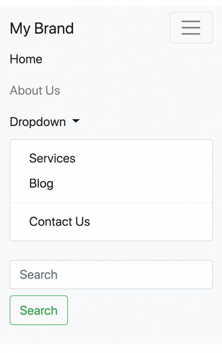
Task: Open the Blog menu entry
Action: (x=41, y=183)
